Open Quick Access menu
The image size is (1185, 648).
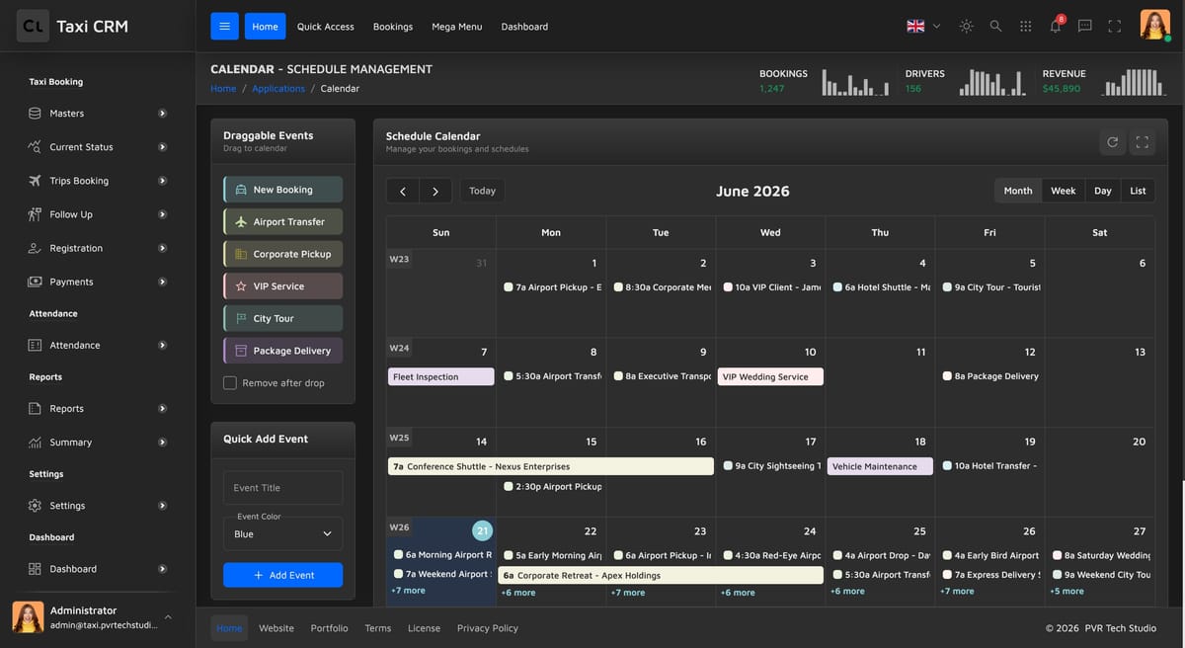tap(325, 27)
